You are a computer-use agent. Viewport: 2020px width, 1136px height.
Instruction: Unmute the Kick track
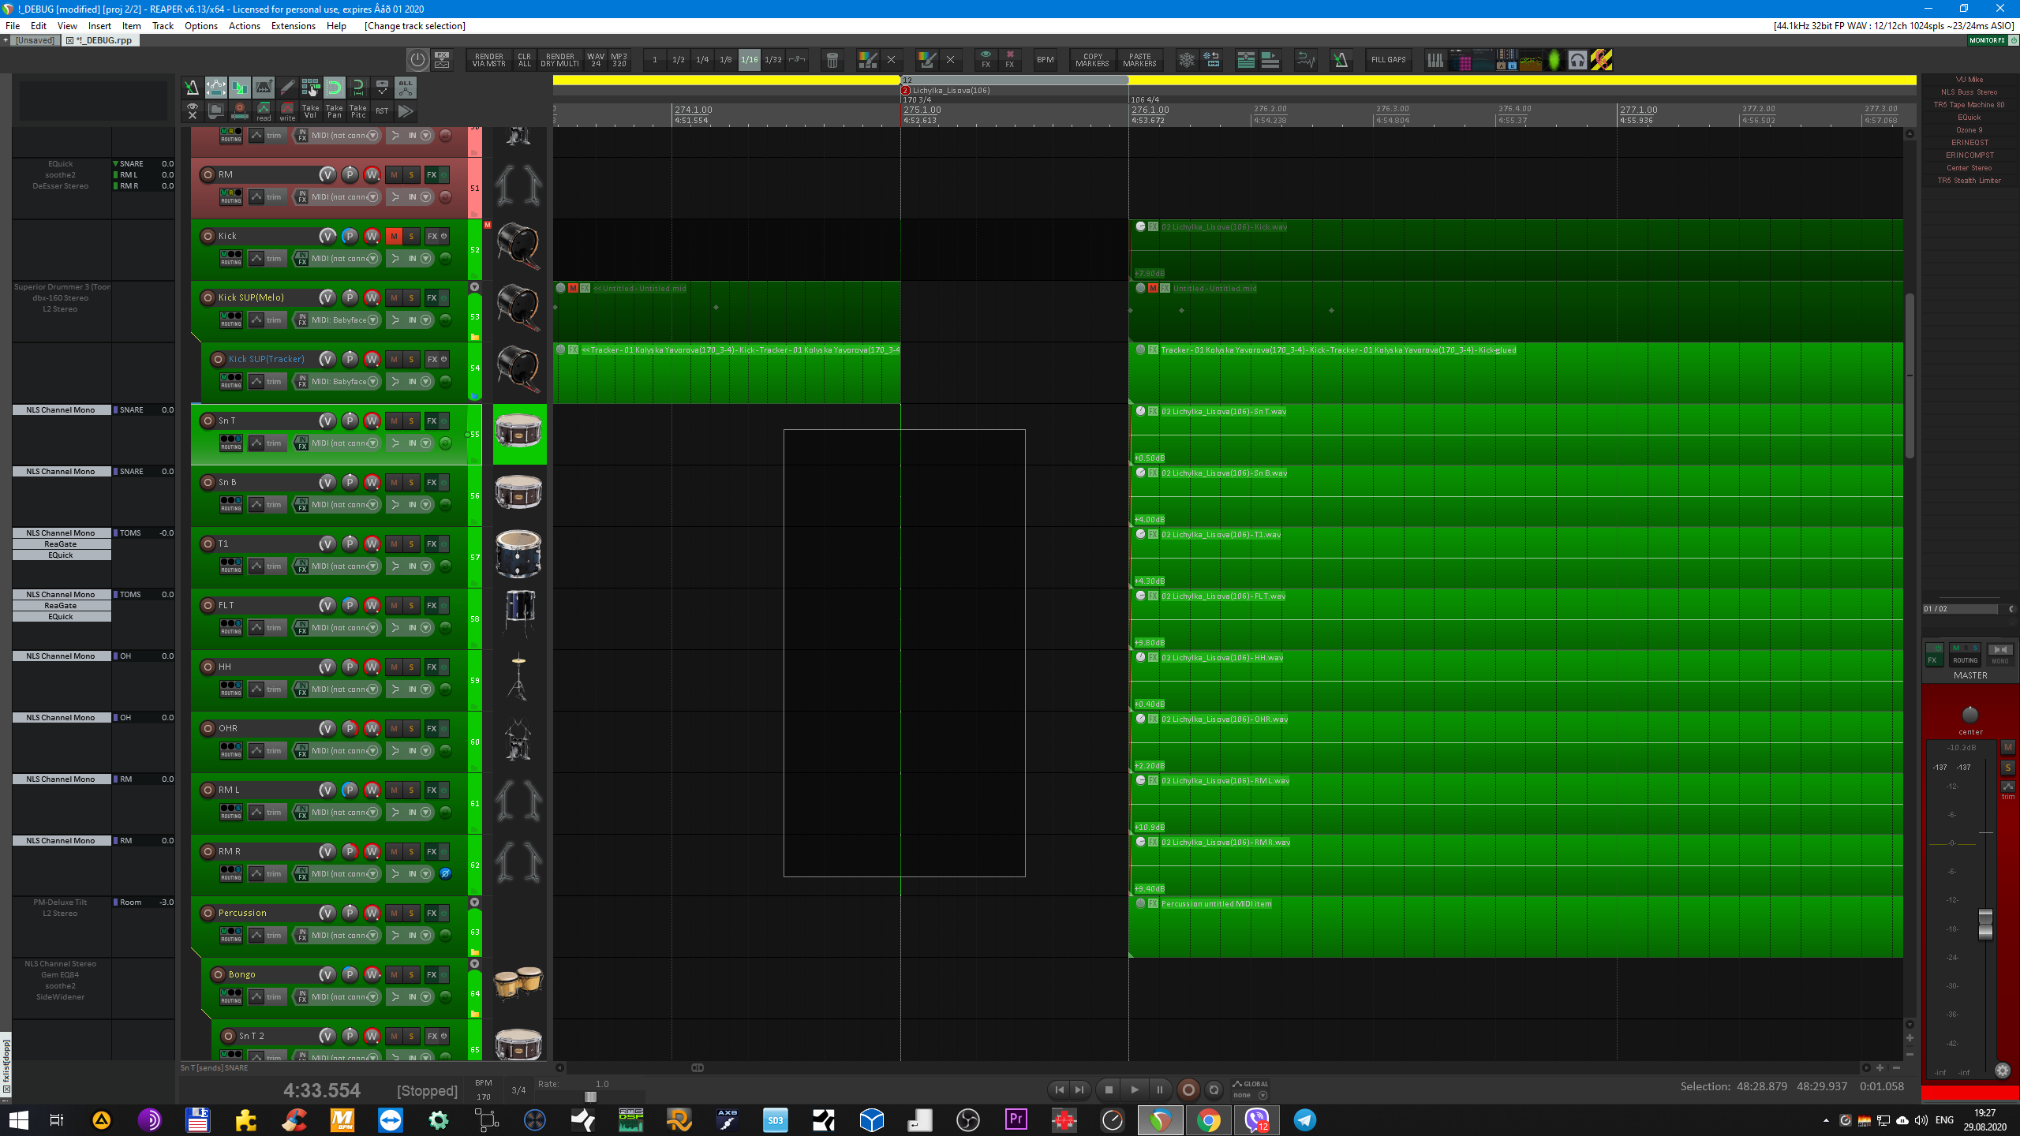click(x=394, y=236)
